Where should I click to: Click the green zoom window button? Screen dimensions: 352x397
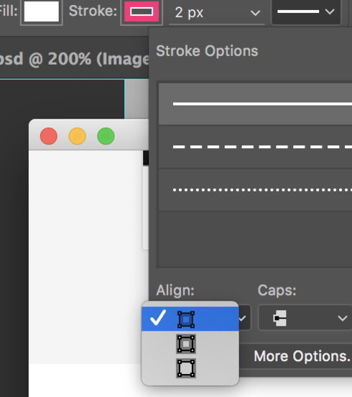(x=106, y=136)
